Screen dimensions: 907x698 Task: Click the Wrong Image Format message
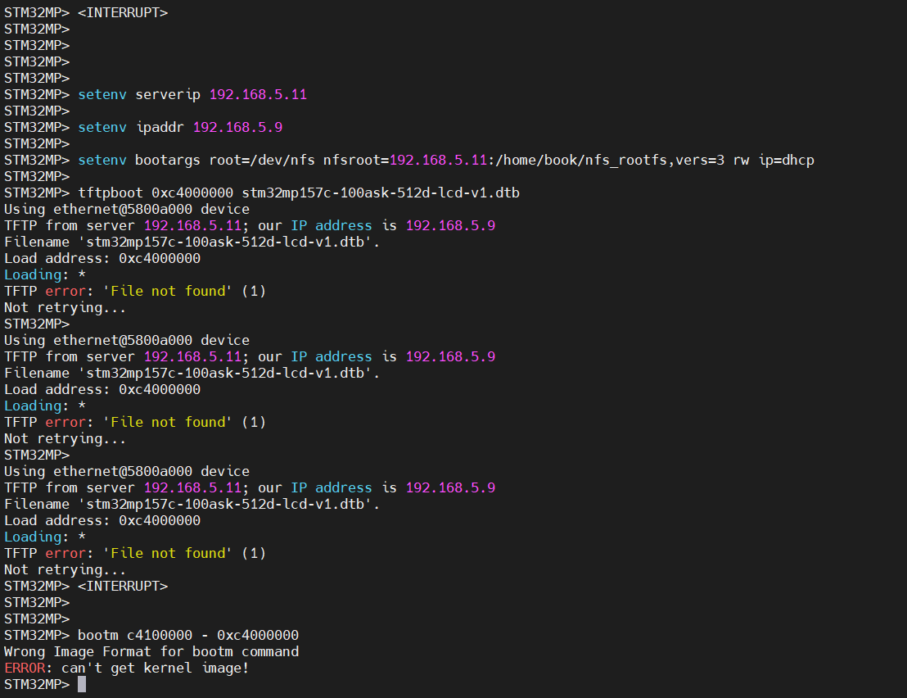coord(151,651)
